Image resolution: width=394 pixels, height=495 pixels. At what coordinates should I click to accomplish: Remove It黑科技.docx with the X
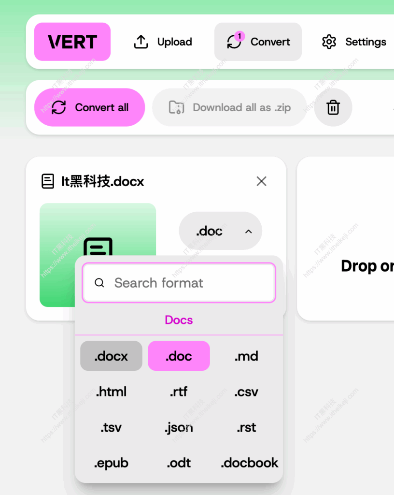click(261, 181)
